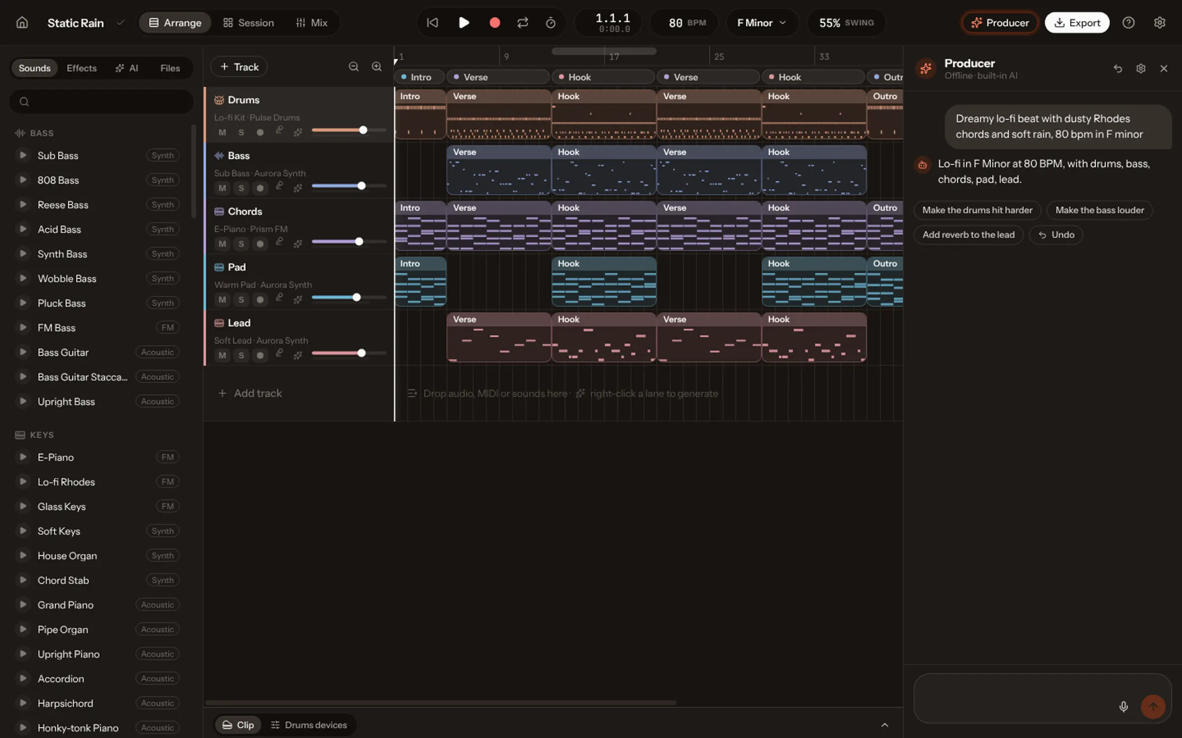1182x738 pixels.
Task: Click the edit pencil icon on Drums track
Action: [279, 130]
